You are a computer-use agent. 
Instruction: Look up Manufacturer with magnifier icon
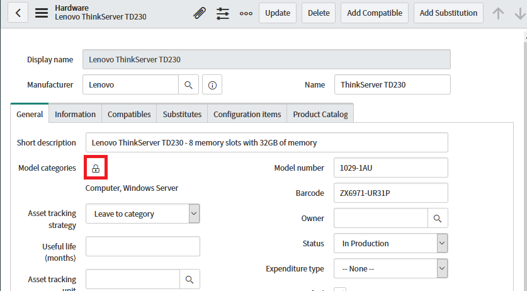tap(188, 85)
